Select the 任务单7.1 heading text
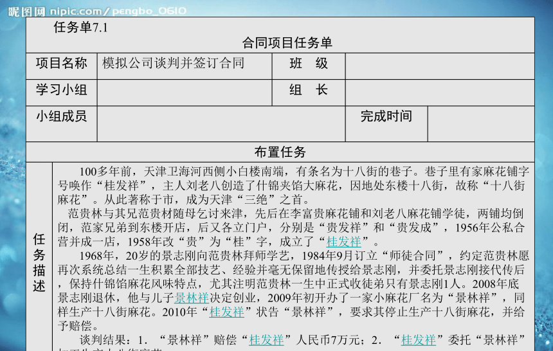The image size is (553, 351). click(81, 27)
